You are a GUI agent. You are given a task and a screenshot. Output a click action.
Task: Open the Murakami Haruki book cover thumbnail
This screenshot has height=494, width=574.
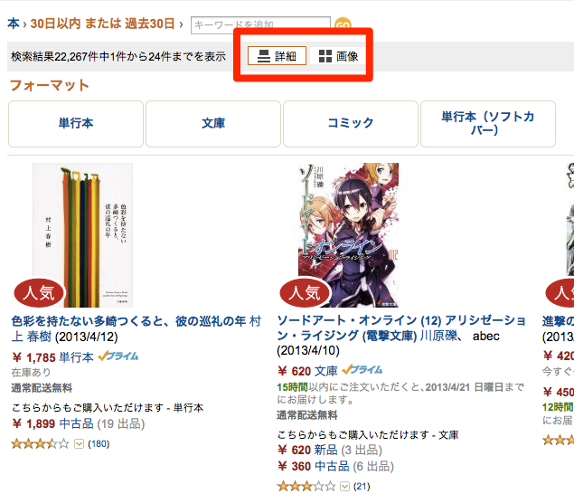pos(83,235)
